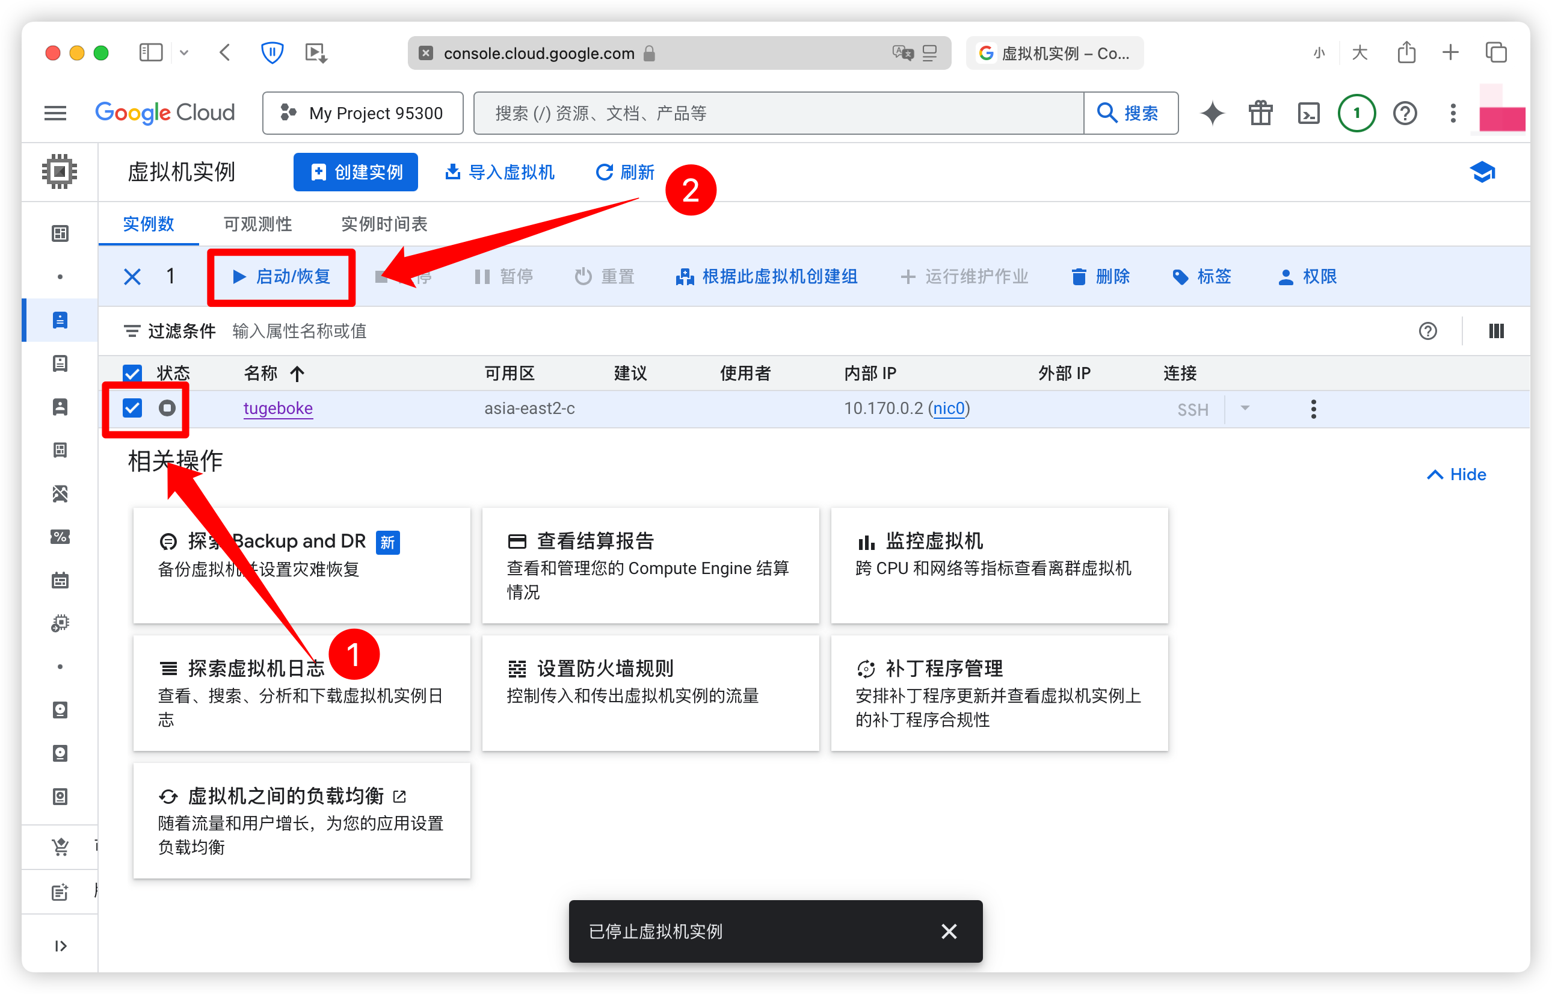Open the 虚拟机之间的负载均衡 card
The image size is (1552, 994).
click(301, 821)
